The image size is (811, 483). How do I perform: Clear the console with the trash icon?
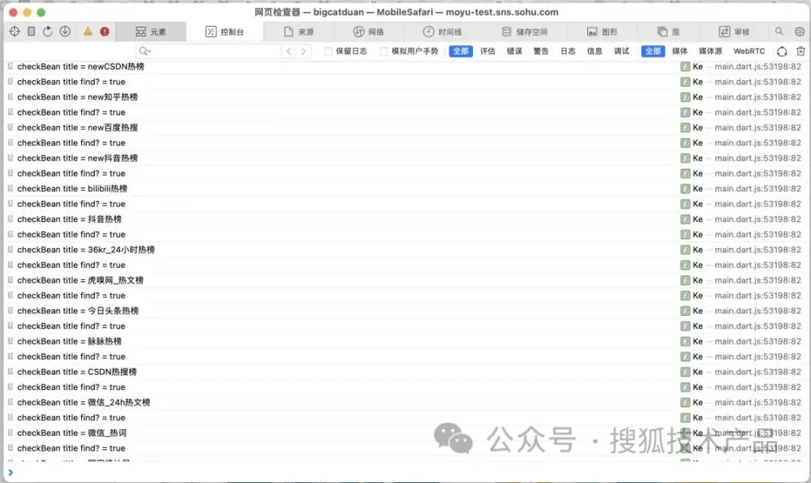800,51
